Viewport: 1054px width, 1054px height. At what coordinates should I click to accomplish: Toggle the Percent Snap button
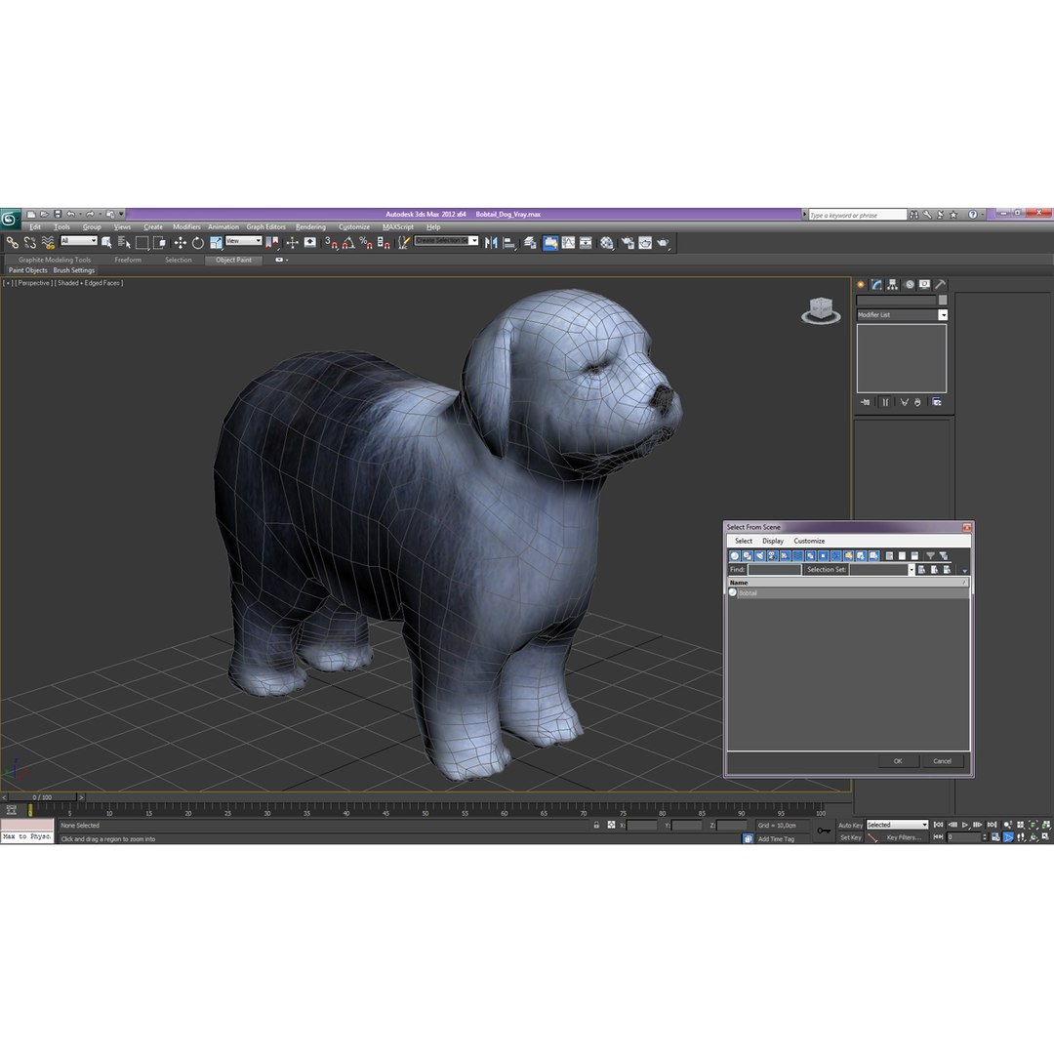(x=366, y=243)
